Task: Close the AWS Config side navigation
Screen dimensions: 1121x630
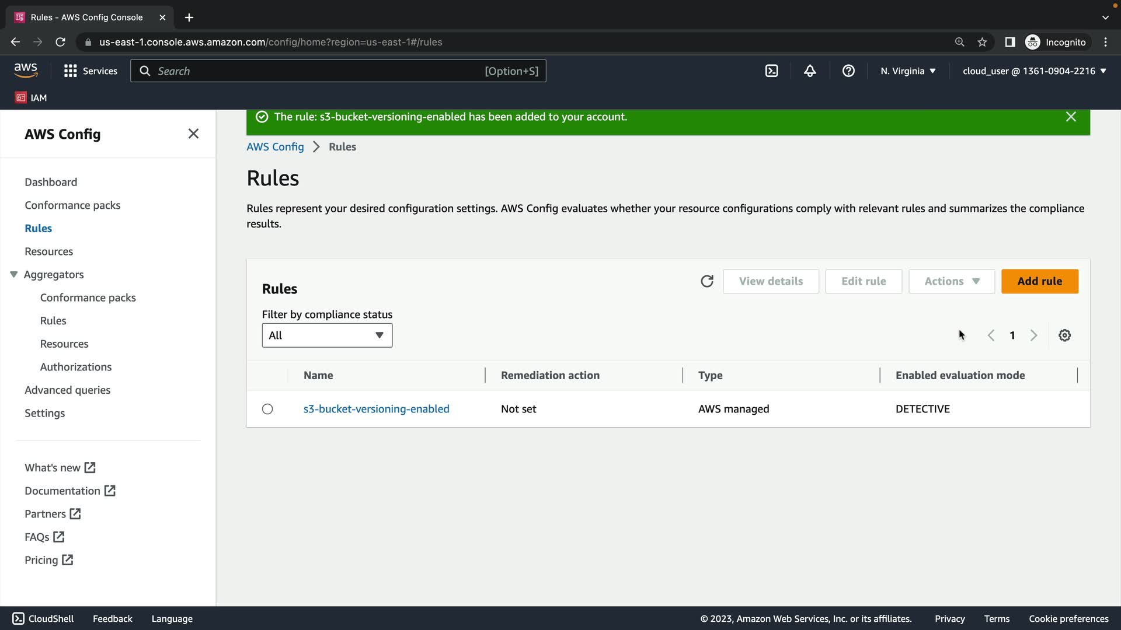Action: [193, 134]
